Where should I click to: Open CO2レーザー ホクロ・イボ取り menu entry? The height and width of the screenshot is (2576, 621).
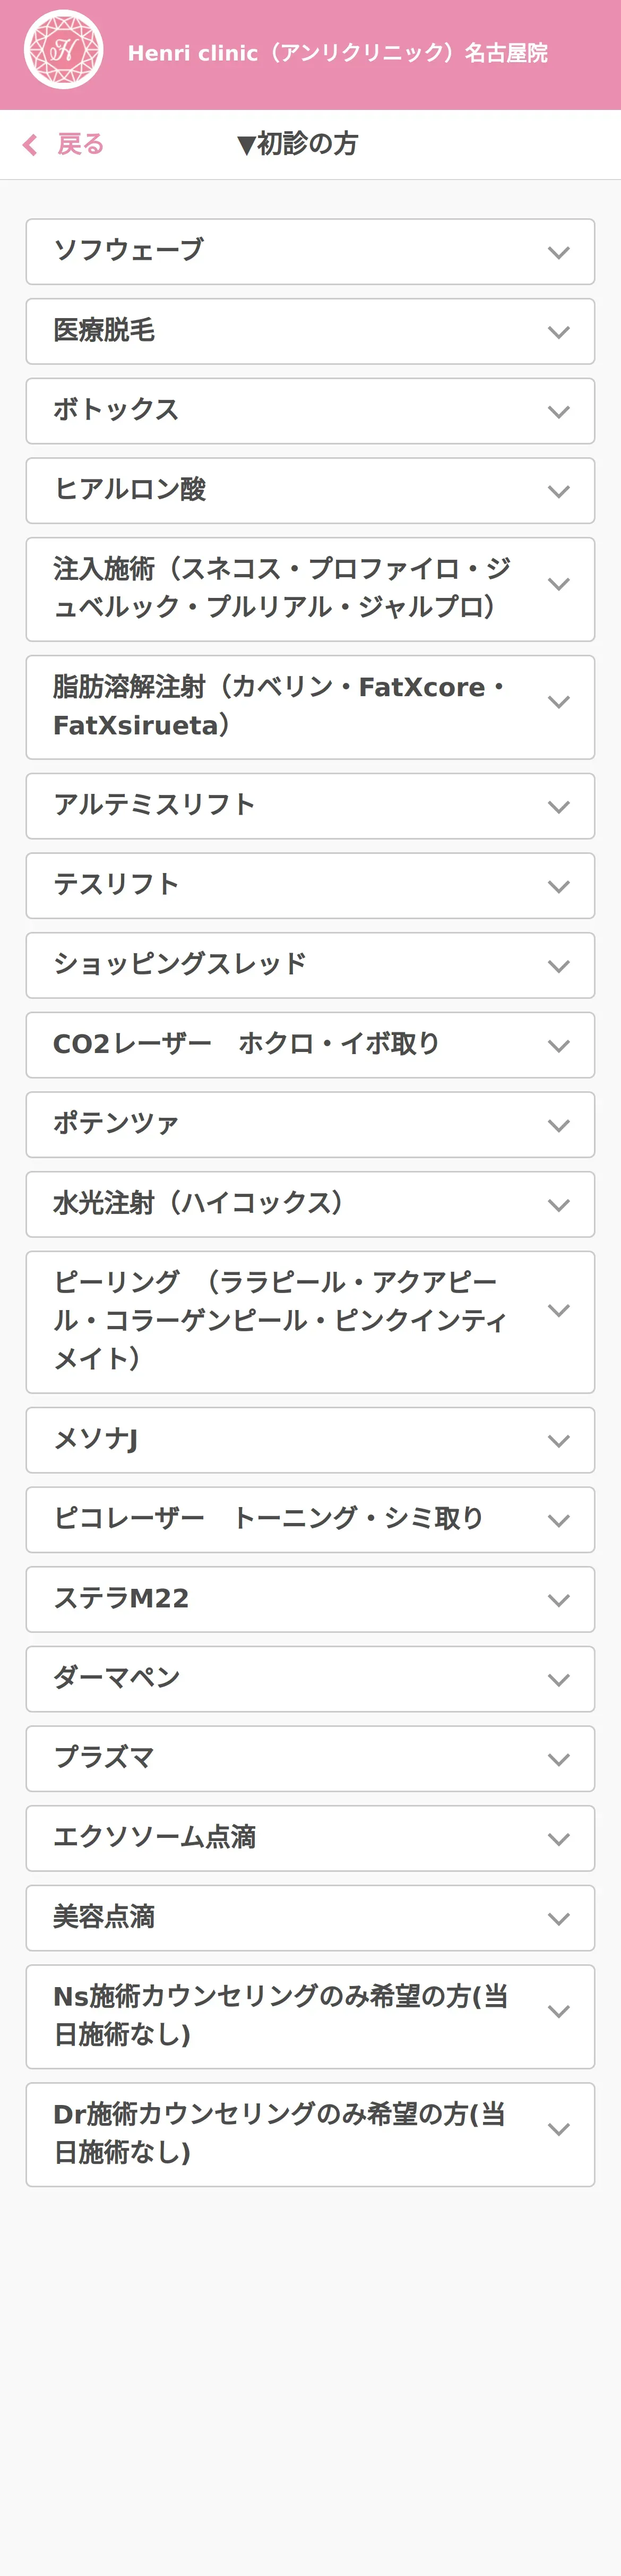point(310,1045)
